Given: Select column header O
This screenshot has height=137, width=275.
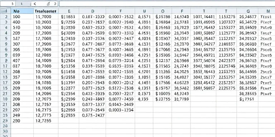Looking at the screenshot, I should [x=163, y=11].
